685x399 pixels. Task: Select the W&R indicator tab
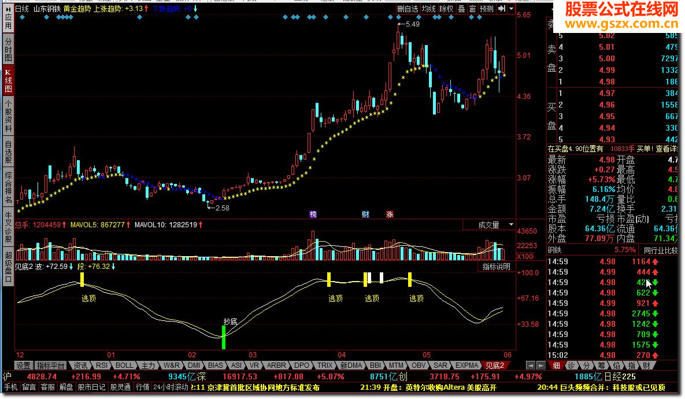tap(171, 365)
